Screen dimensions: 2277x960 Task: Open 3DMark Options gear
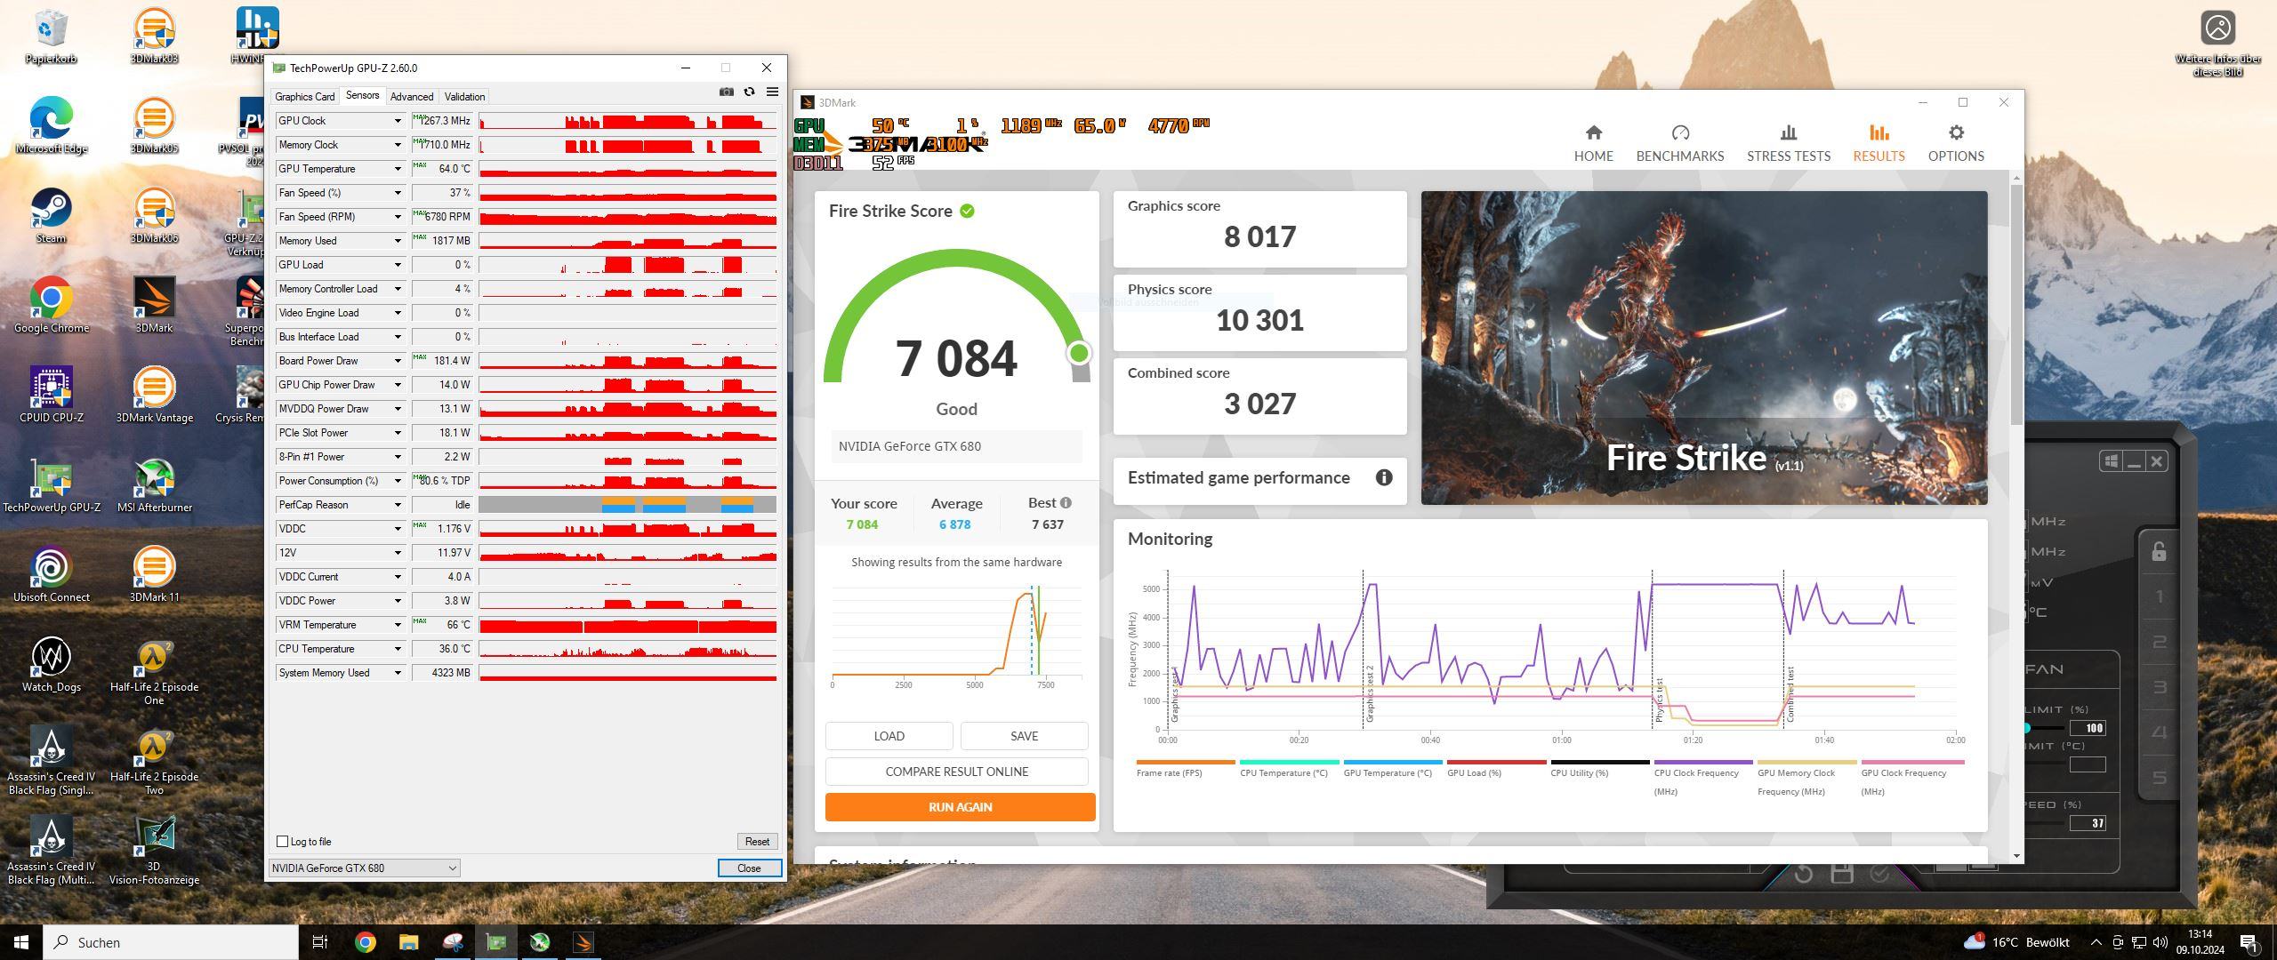pos(1955,133)
